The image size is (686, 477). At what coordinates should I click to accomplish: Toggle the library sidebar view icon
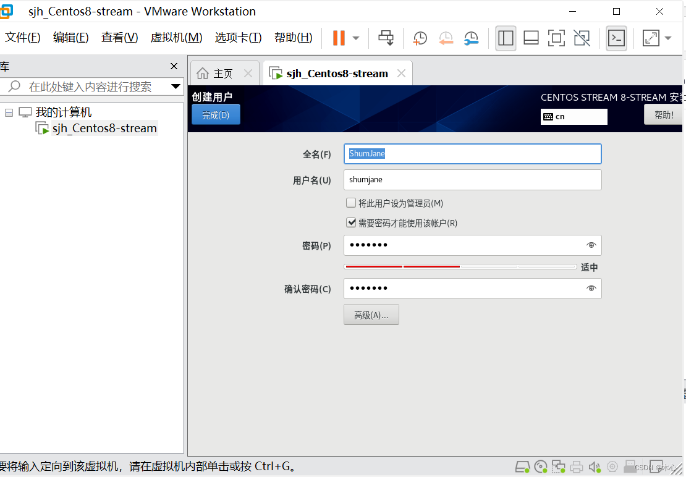click(506, 38)
